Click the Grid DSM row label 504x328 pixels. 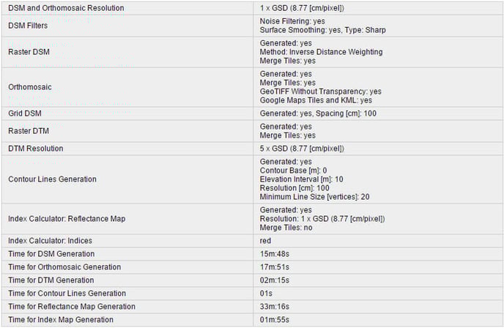point(24,113)
